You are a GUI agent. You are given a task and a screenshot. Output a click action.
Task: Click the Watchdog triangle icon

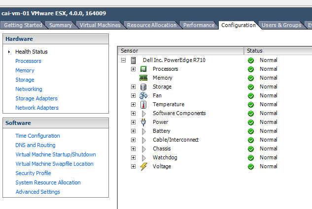[x=143, y=158]
